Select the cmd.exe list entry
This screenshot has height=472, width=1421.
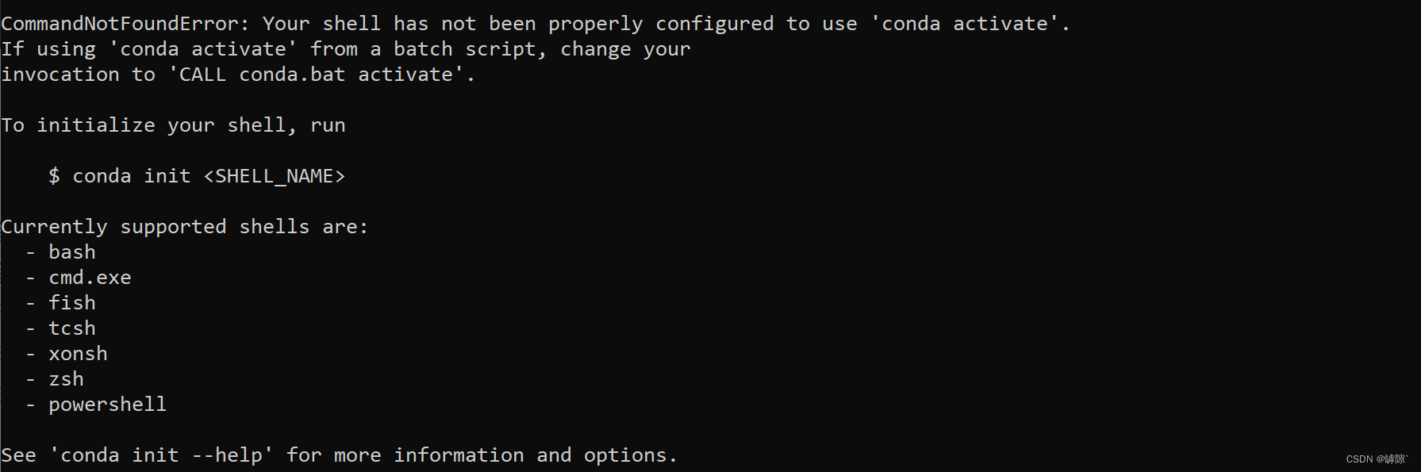[90, 278]
